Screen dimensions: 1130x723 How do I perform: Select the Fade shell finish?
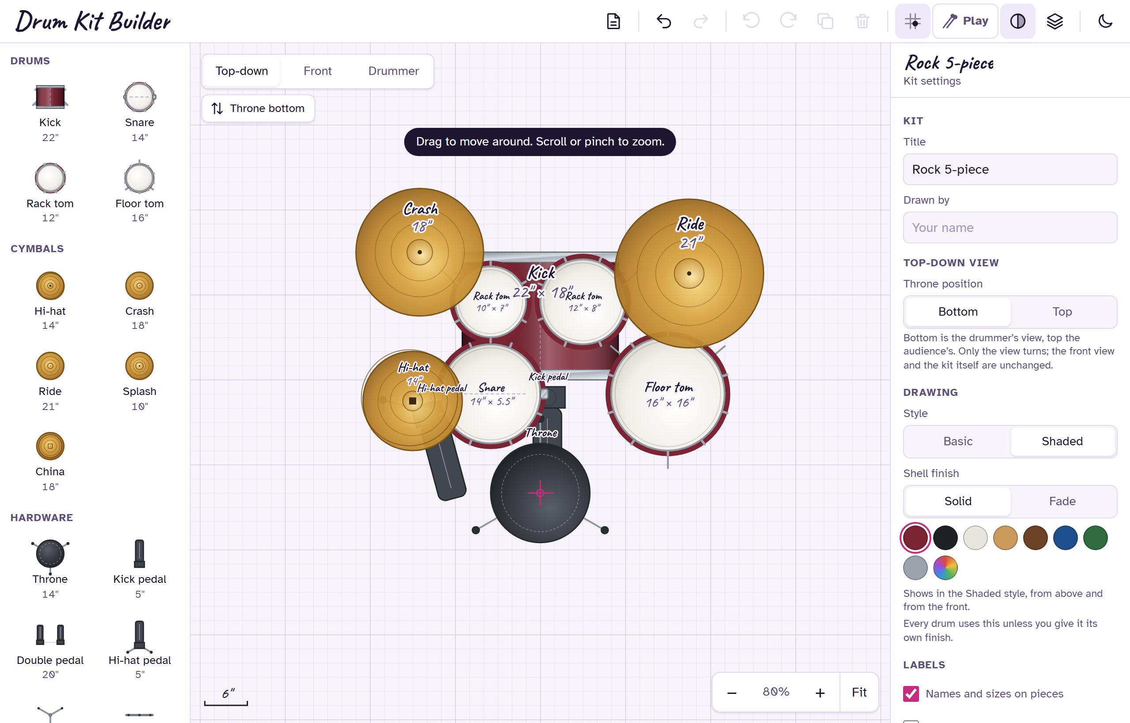click(1062, 501)
